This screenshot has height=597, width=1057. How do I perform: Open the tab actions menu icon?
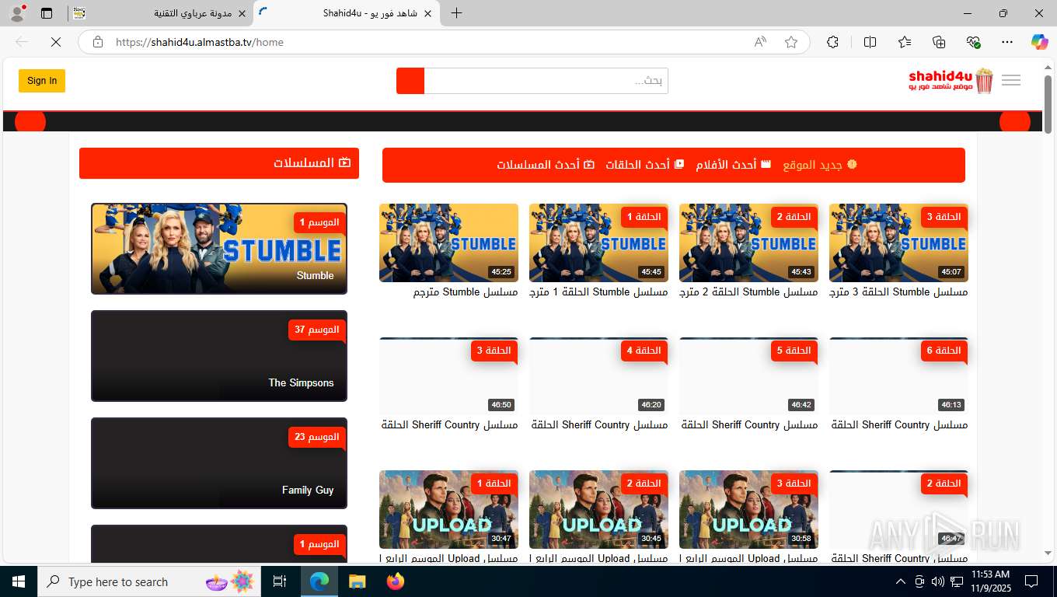point(47,13)
